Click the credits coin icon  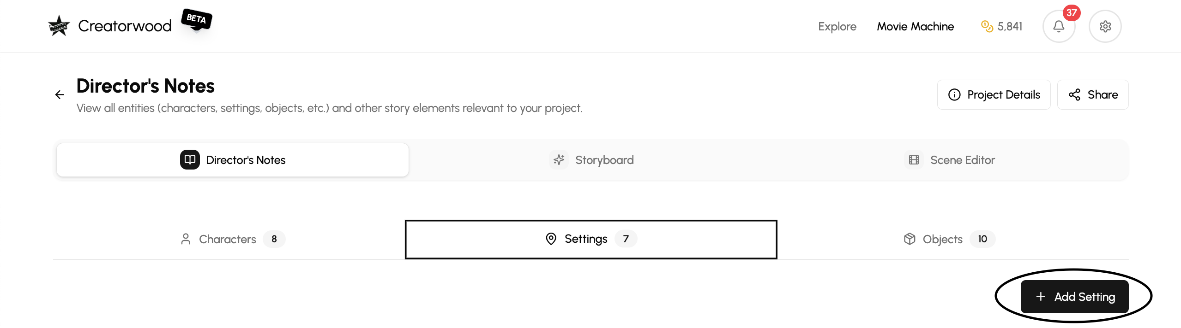(987, 26)
